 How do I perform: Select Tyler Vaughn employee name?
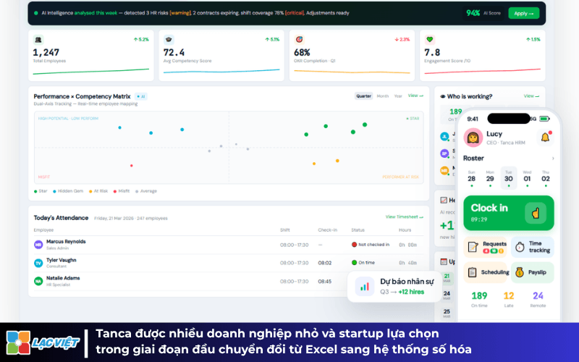(62, 260)
